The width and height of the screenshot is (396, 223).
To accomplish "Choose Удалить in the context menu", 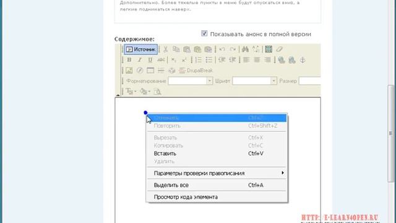I will tap(217, 161).
